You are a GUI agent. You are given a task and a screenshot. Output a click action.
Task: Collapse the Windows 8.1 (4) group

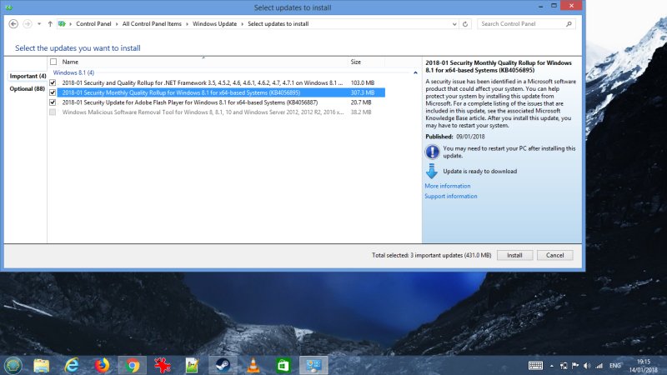(x=415, y=73)
